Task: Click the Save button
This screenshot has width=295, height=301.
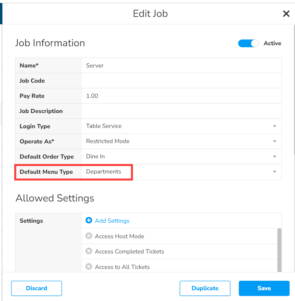Action: pos(264,288)
